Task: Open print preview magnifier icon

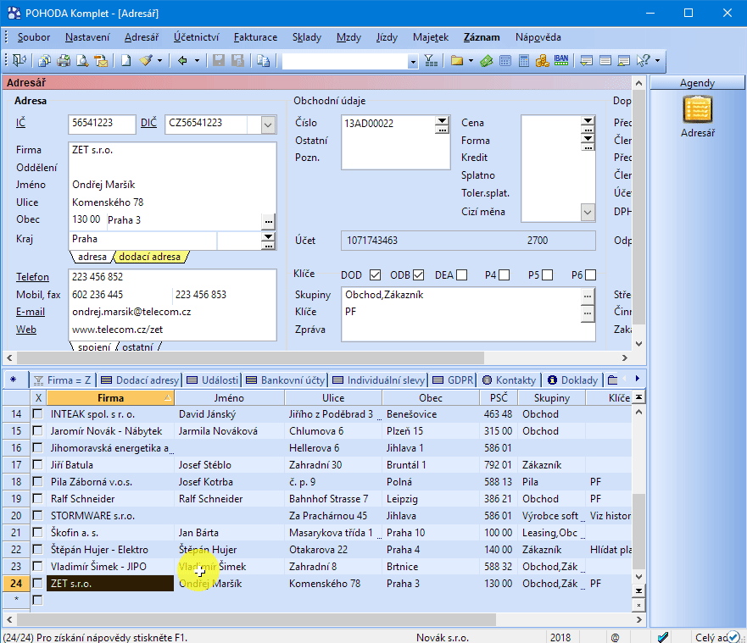Action: tap(82, 60)
